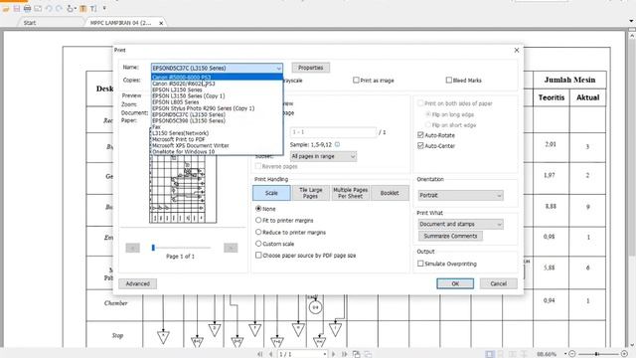Go to next page in status bar

[x=334, y=354]
